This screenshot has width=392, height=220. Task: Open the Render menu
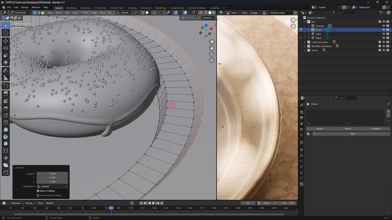tap(24, 7)
